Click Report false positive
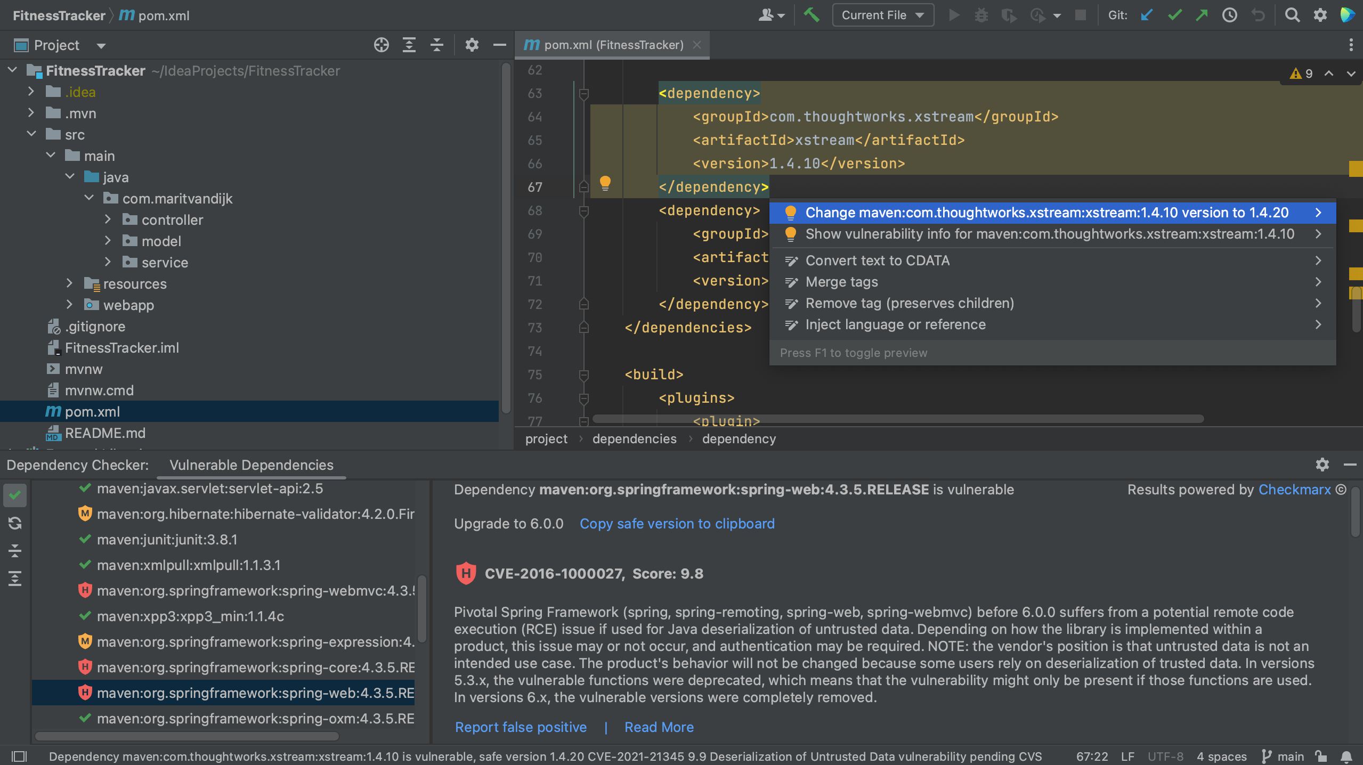The image size is (1363, 765). [520, 727]
